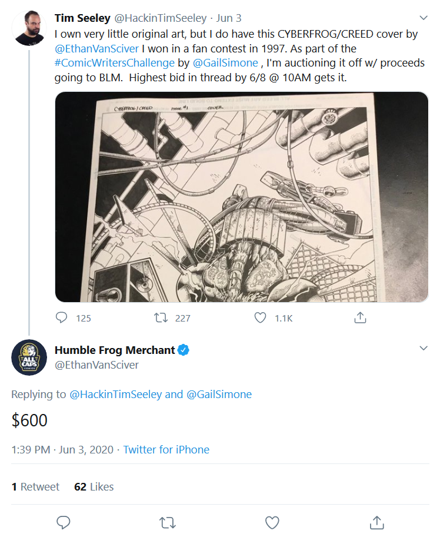Retweet the $600 bid tweet
This screenshot has width=440, height=540.
pyautogui.click(x=168, y=522)
